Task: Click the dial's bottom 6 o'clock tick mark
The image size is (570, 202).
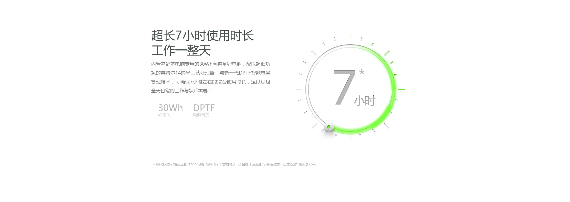Action: tap(350, 141)
